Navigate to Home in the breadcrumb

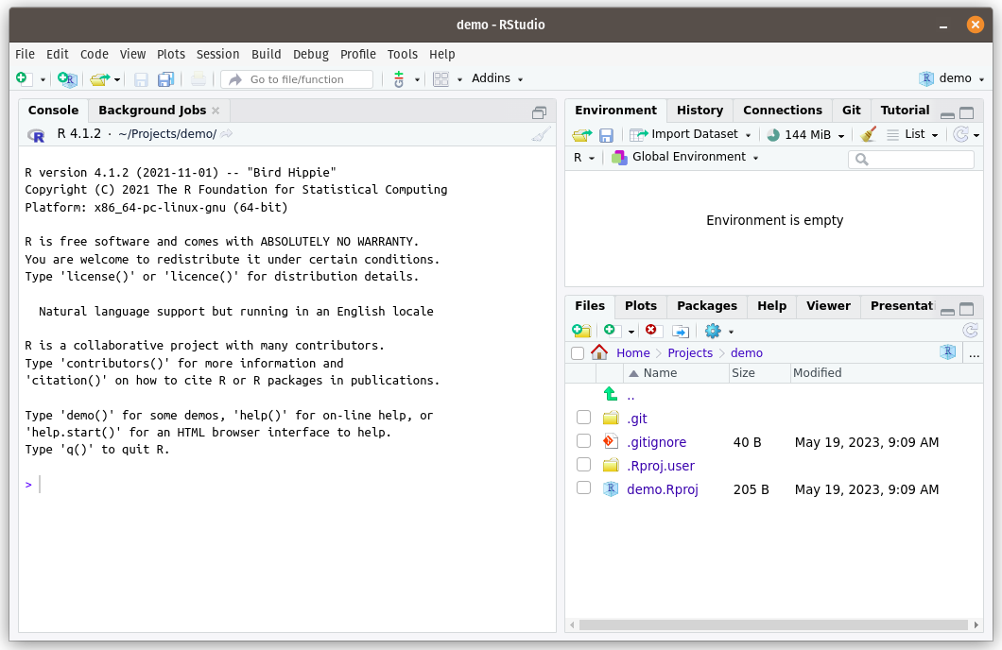632,353
